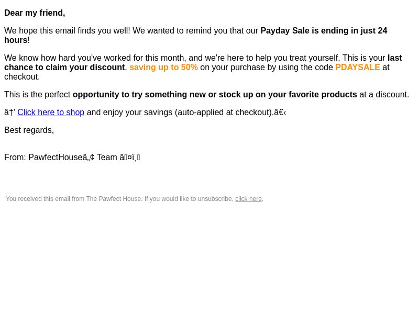This screenshot has width=419, height=314.
Task: Click the 'Best regards,' line
Action: [29, 130]
